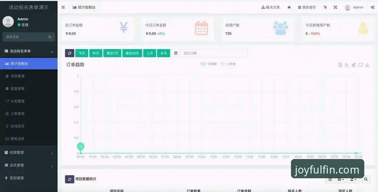Click the search icon in sidebar search box
Viewport: 378px width, 192px height.
[x=50, y=37]
